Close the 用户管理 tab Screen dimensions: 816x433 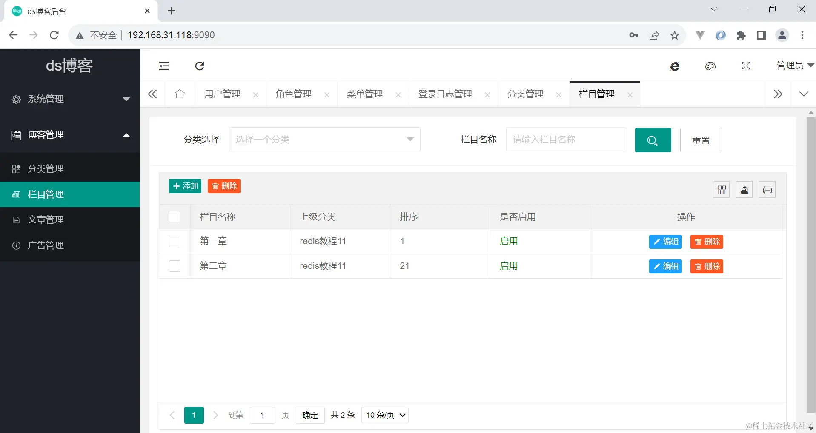pos(256,95)
